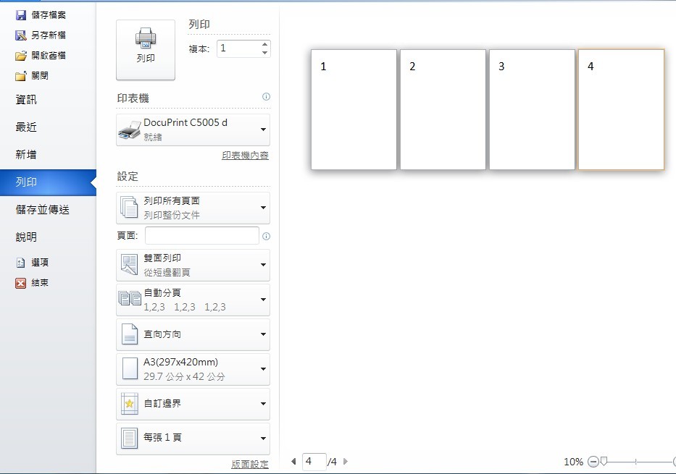Viewport: 676px width, 474px height.
Task: Expand the Print All Pages (列印所有頁面) dropdown
Action: [x=193, y=208]
